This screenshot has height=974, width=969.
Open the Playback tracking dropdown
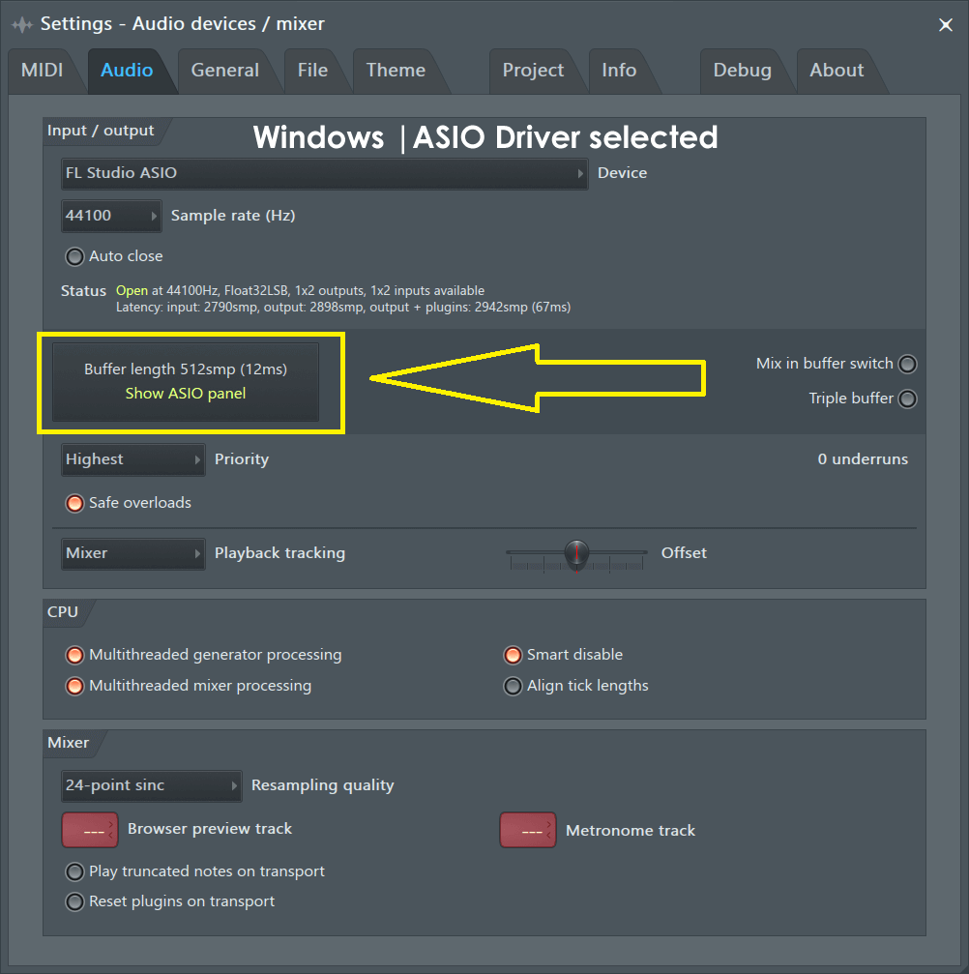(132, 553)
